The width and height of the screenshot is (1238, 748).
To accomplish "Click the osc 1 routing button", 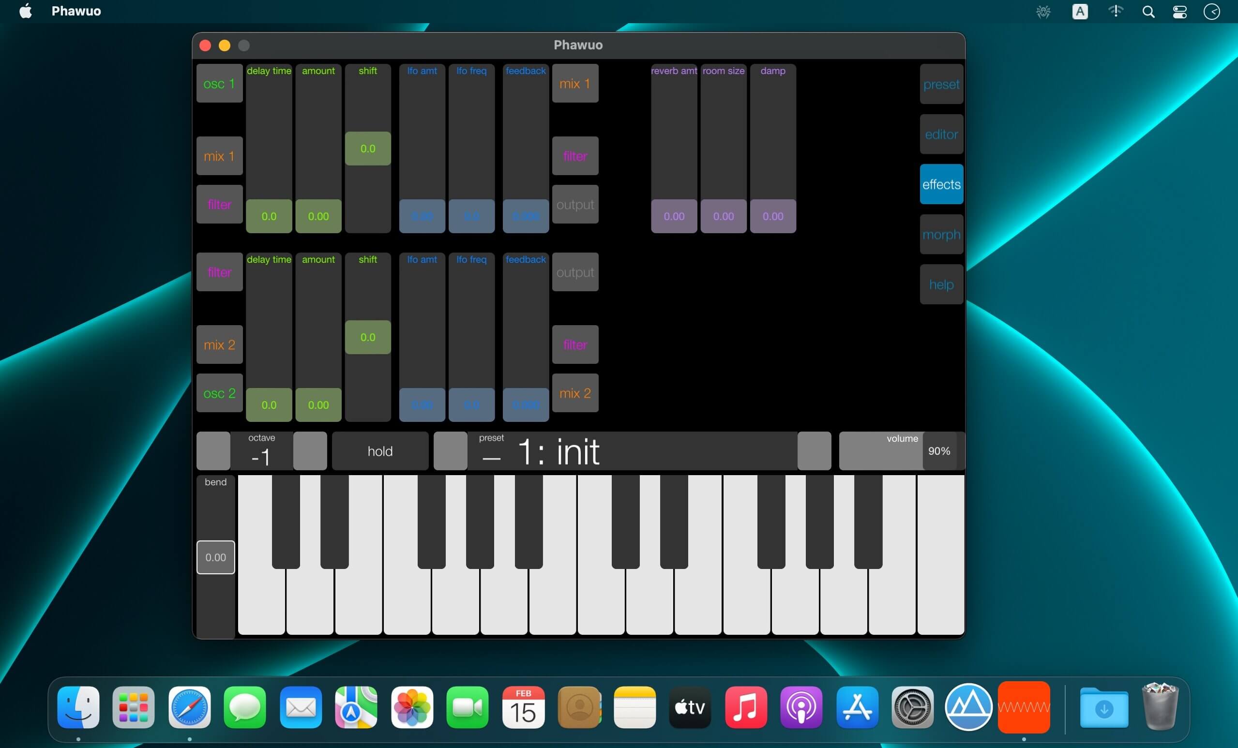I will 220,83.
